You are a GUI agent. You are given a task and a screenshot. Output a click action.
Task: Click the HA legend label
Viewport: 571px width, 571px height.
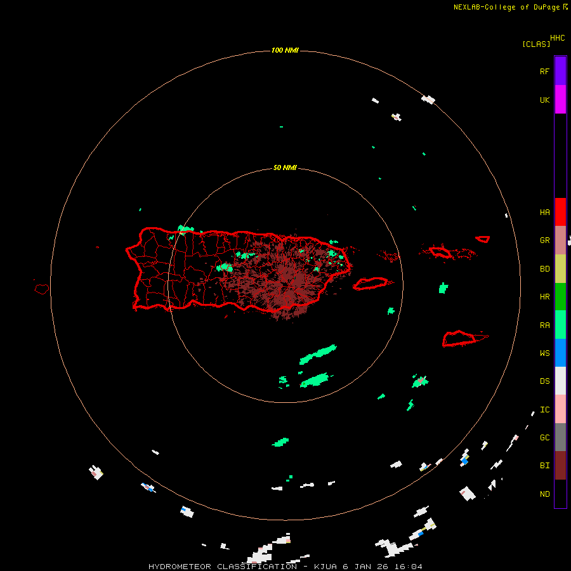544,213
